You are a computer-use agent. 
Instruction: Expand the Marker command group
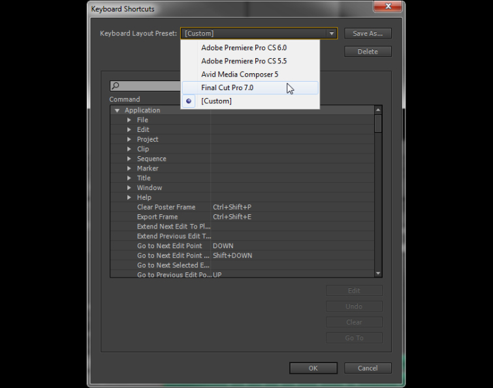click(x=129, y=169)
